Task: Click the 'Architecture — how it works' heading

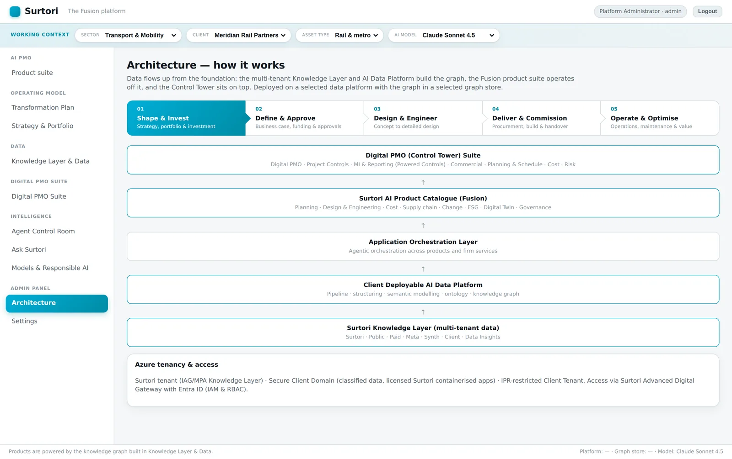Action: [x=206, y=65]
